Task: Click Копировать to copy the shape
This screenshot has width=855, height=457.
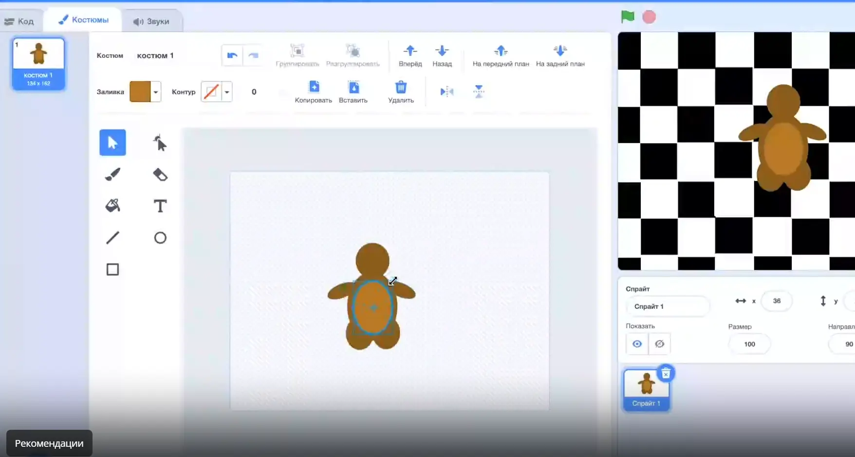Action: click(x=314, y=92)
